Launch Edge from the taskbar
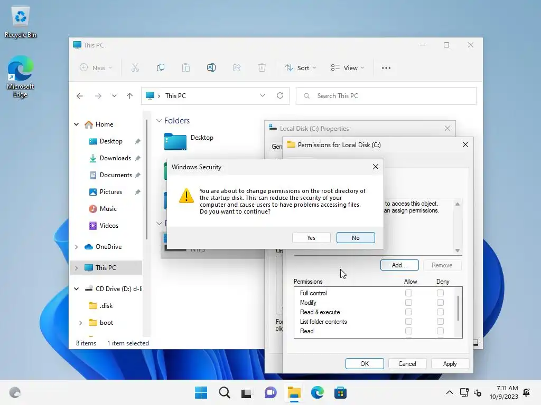 click(x=318, y=392)
